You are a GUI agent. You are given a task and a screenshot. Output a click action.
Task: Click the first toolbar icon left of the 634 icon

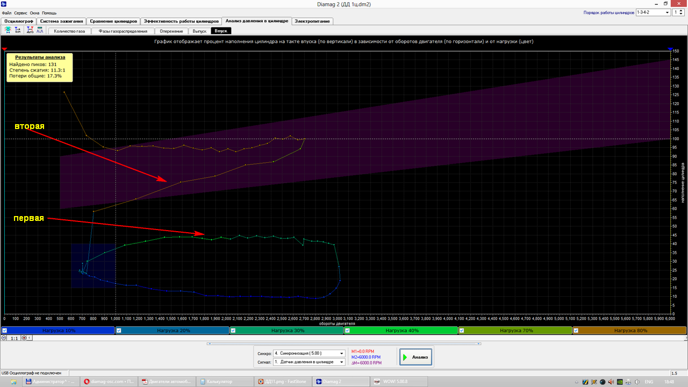coord(8,31)
